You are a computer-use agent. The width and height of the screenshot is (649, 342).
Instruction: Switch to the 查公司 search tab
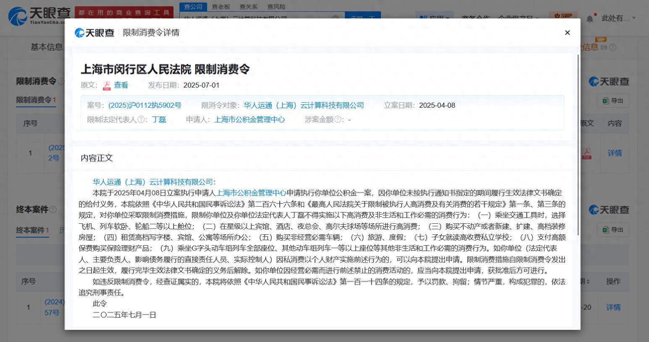[x=193, y=7]
